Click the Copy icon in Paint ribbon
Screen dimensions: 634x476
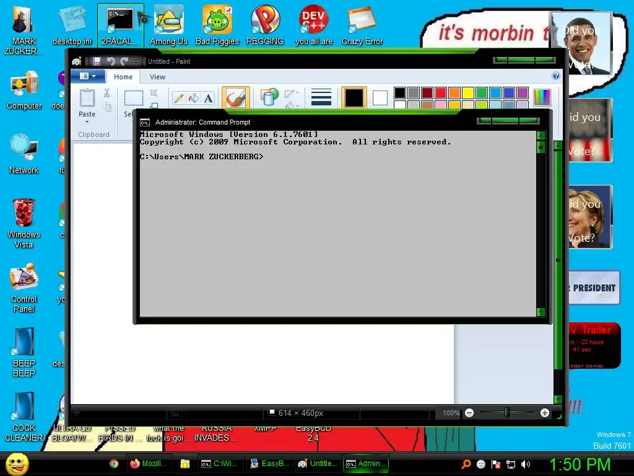(106, 107)
